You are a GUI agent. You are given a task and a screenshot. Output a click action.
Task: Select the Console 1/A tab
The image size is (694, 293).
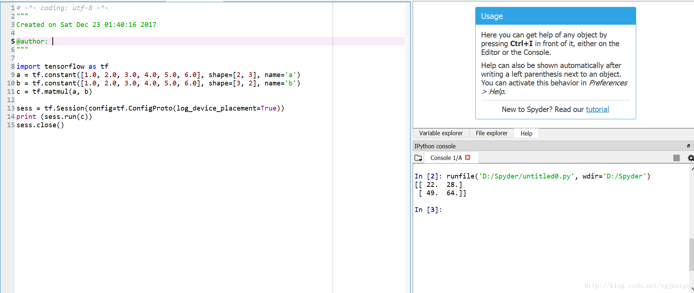(446, 158)
